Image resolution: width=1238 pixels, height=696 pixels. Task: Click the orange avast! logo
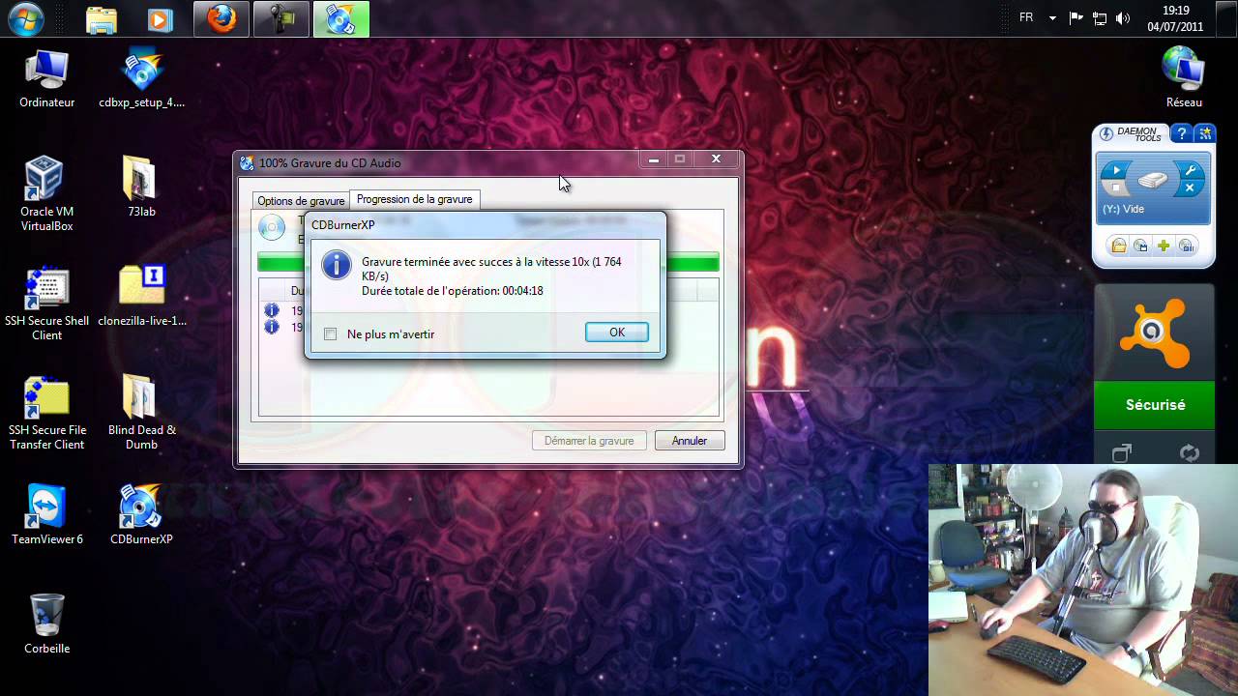pyautogui.click(x=1155, y=332)
